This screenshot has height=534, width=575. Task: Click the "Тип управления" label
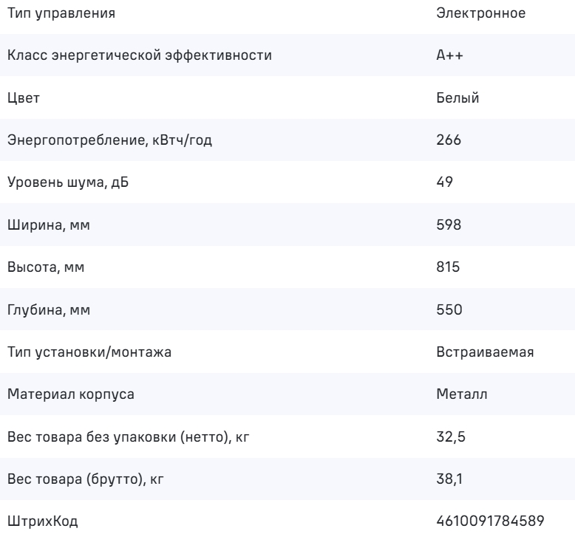tap(50, 13)
